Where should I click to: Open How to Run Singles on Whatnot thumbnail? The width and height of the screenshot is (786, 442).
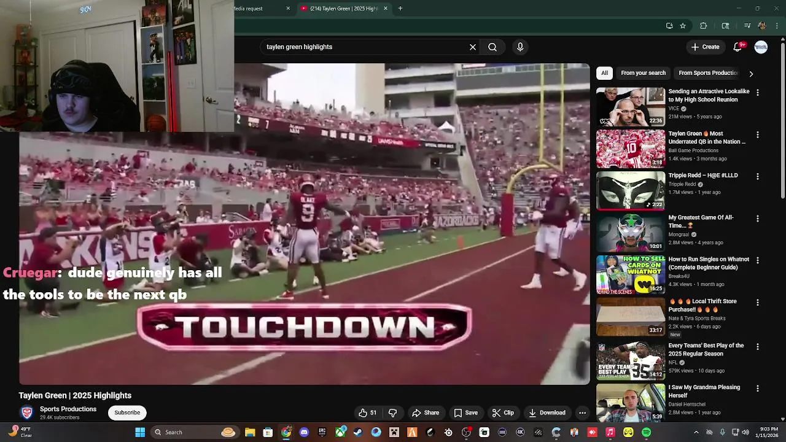630,274
